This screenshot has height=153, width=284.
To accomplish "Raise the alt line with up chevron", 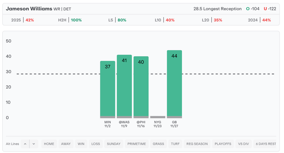I will pos(25,144).
